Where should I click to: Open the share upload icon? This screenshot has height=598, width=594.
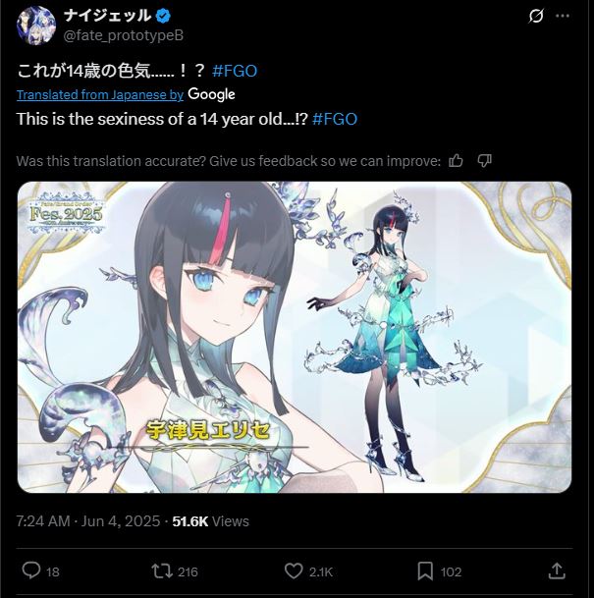(557, 571)
